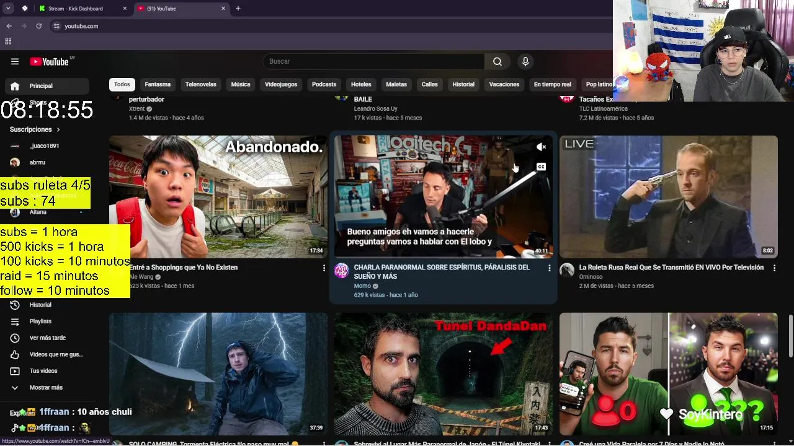Screen dimensions: 794x446
Task: Open Ominoso channel avatar
Action: [567, 271]
